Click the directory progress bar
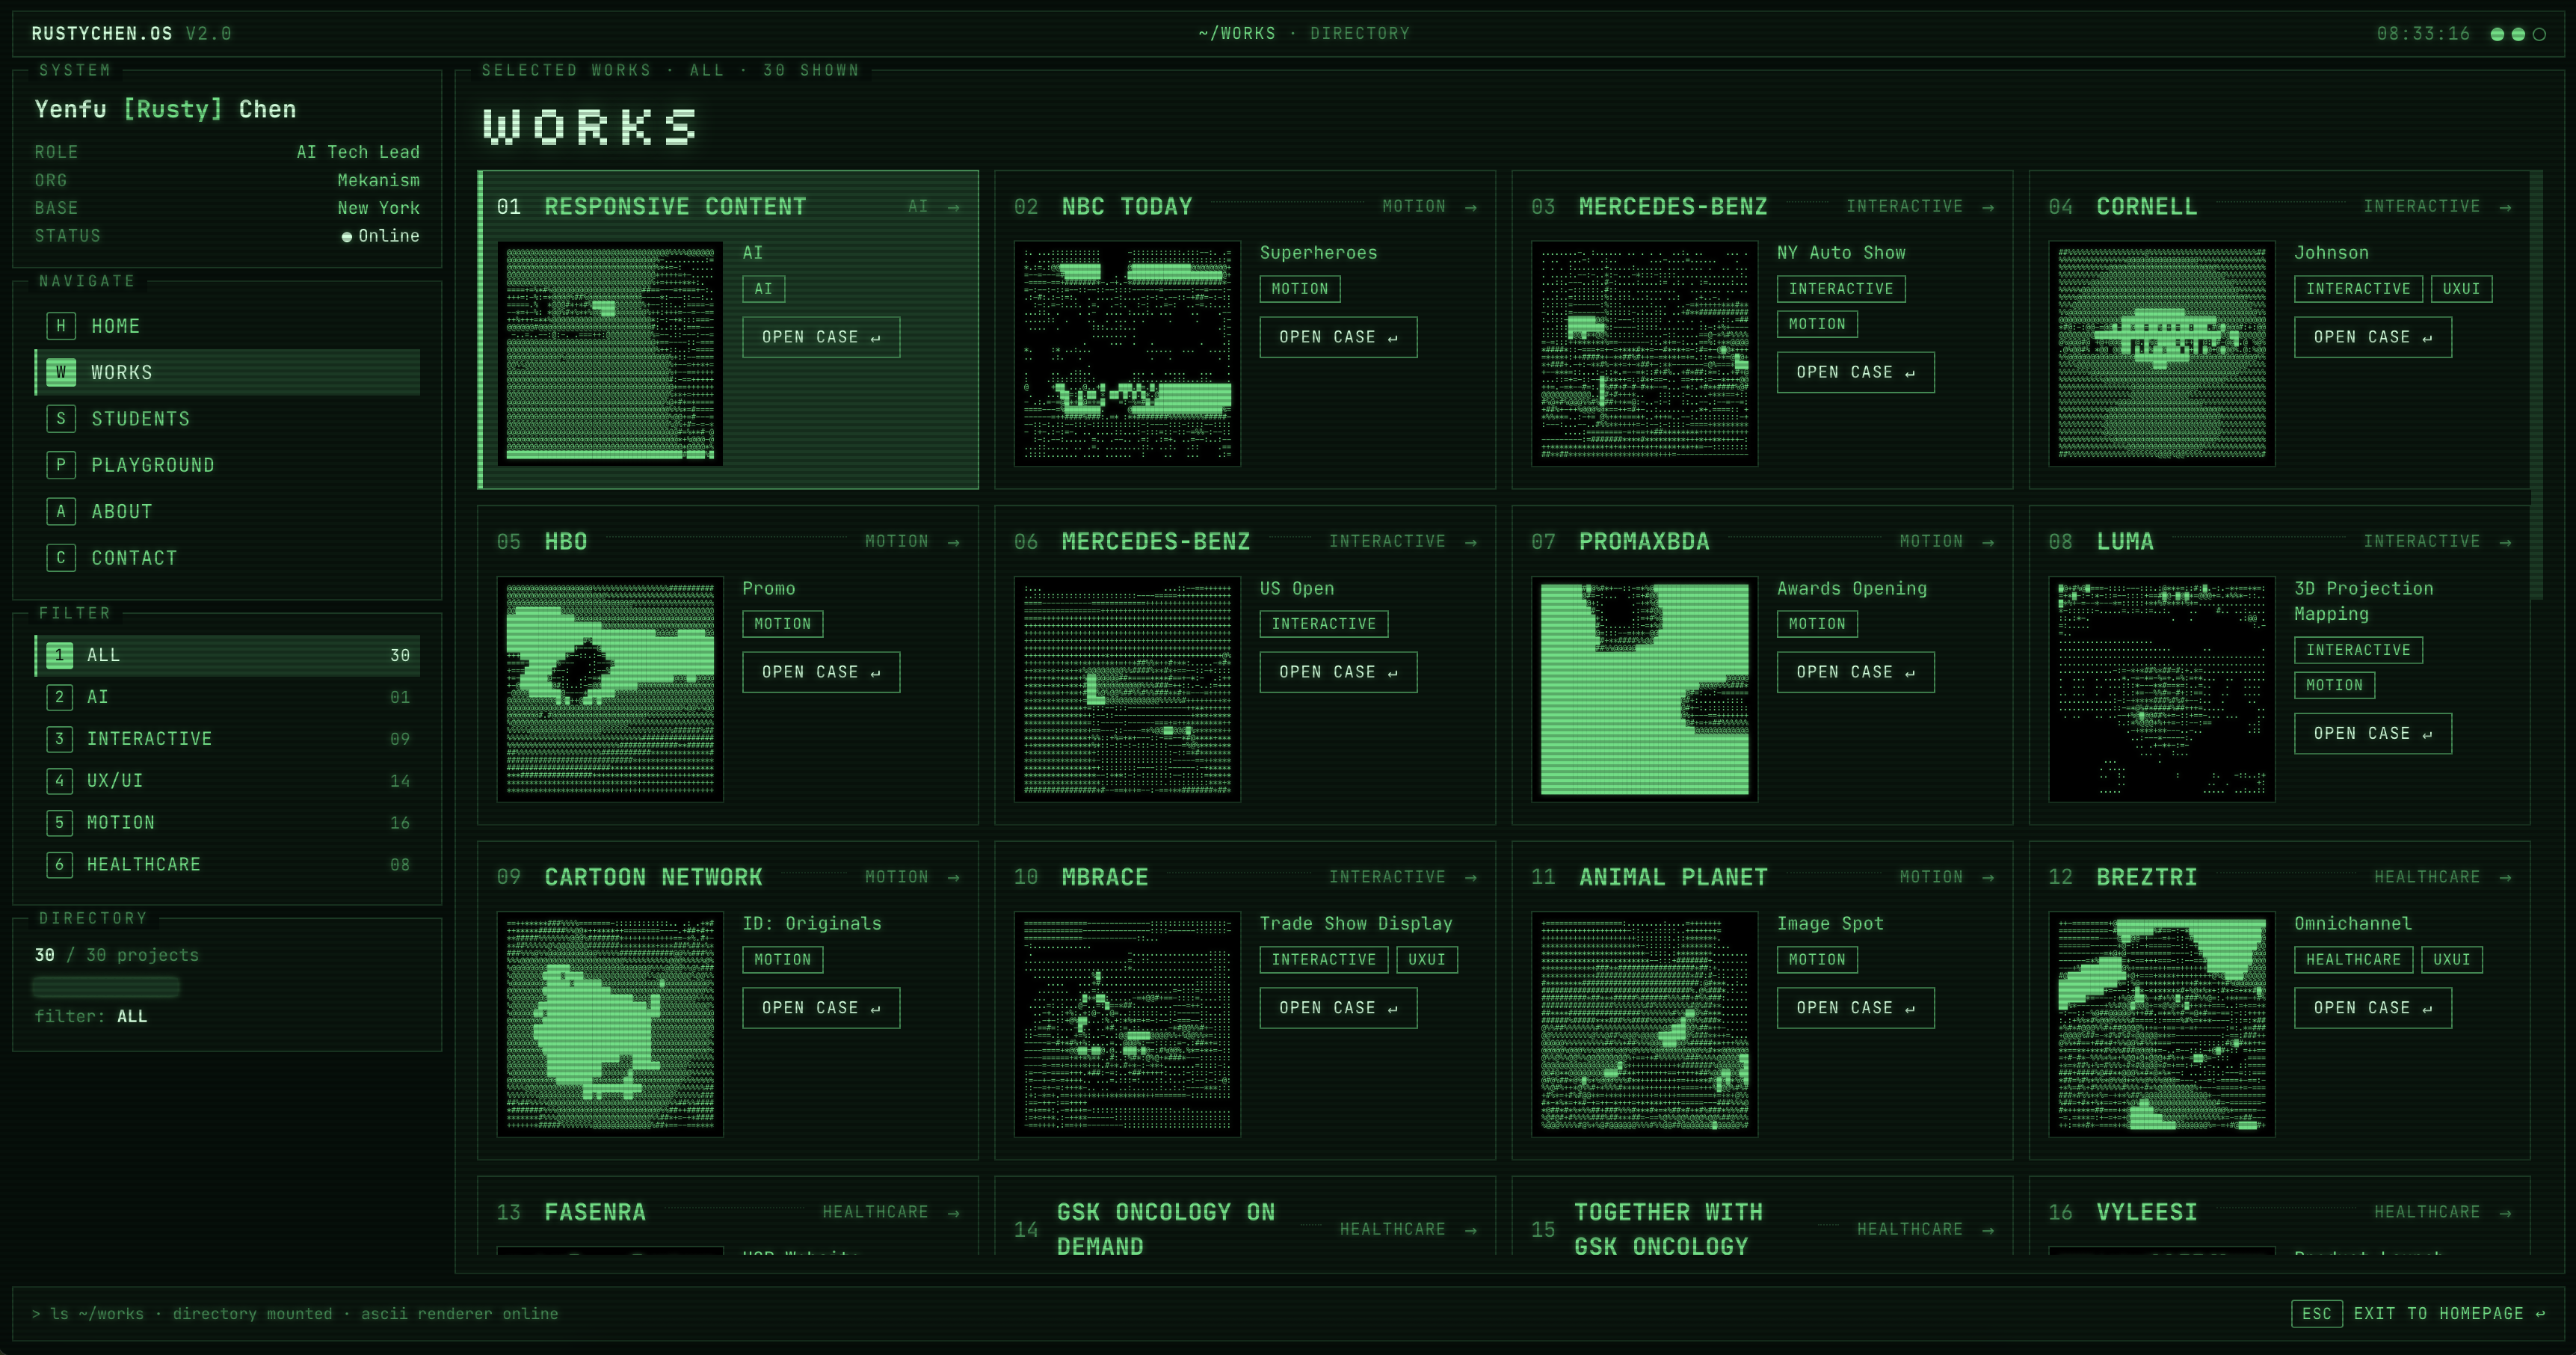Screen dimensions: 2576x1355 (106, 987)
